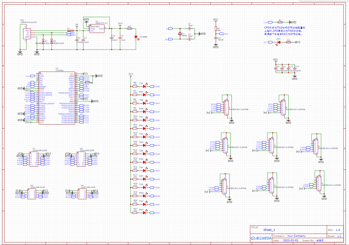Viewport: 349px width, 245px height.
Task: Select the ACT LED symbol
Action: click(278, 42)
